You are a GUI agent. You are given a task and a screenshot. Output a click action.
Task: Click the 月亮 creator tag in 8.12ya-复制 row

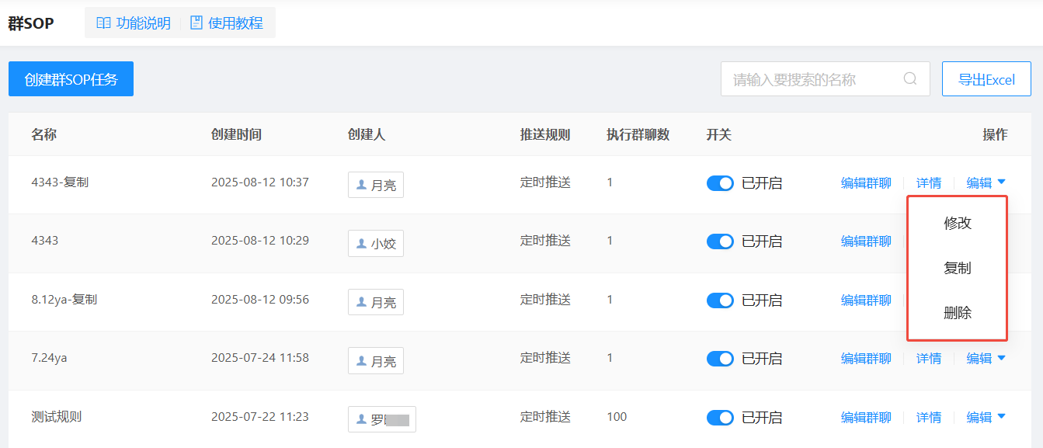[376, 302]
